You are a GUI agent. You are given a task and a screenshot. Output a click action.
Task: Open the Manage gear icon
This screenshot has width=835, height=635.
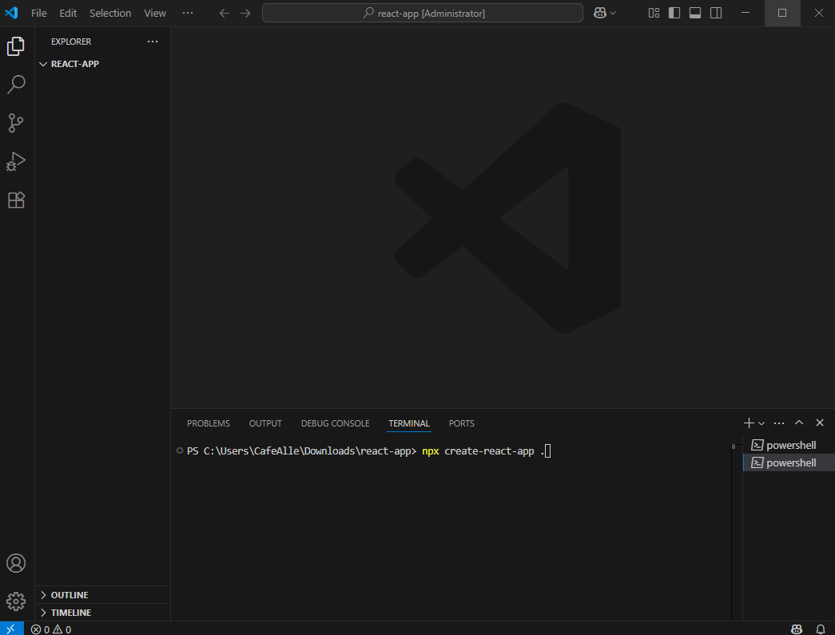click(x=16, y=601)
